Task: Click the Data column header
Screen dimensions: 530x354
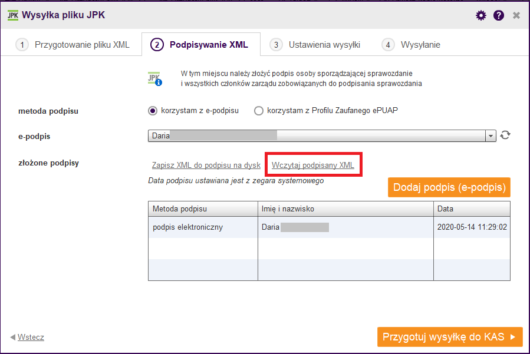Action: tap(472, 209)
